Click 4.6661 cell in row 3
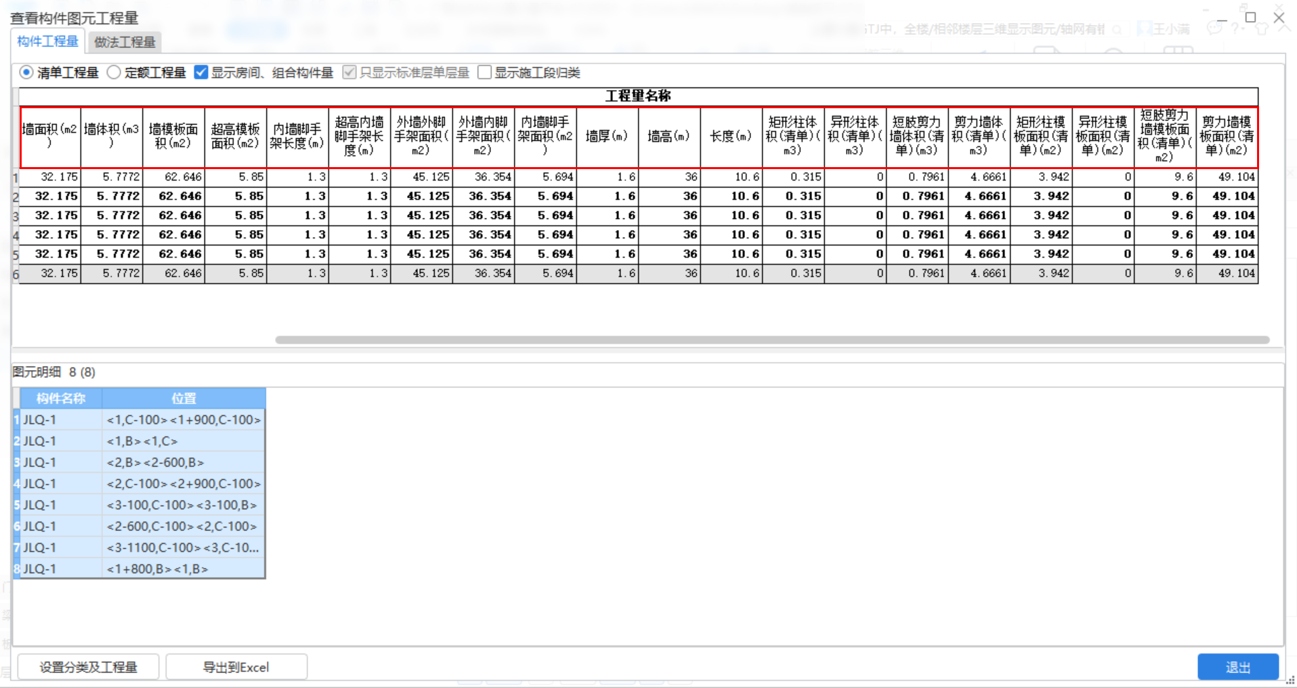This screenshot has height=688, width=1297. 979,216
